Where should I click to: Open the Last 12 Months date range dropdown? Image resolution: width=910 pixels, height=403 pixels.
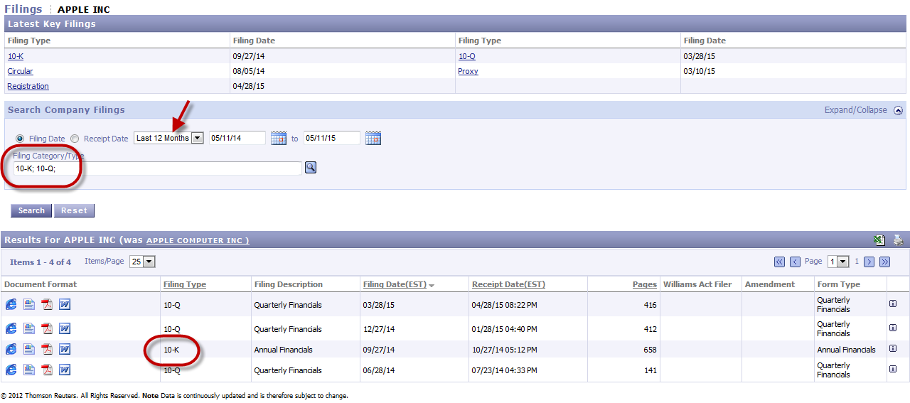(169, 138)
